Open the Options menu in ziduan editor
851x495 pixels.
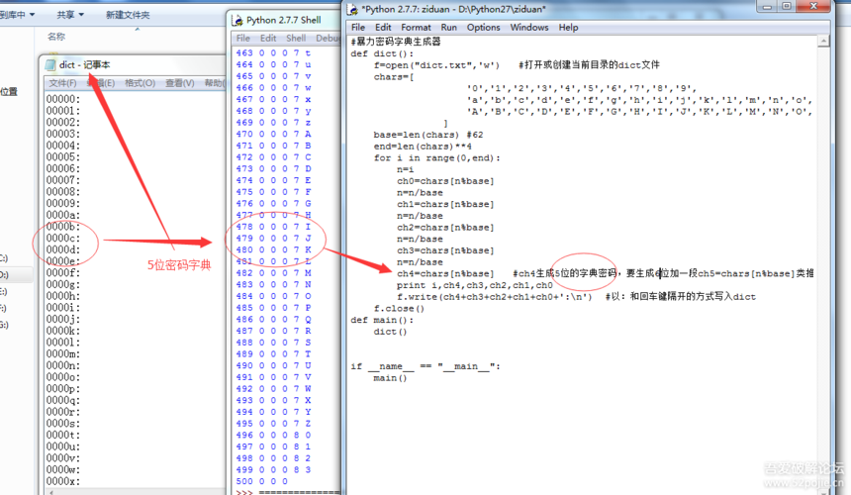coord(484,28)
